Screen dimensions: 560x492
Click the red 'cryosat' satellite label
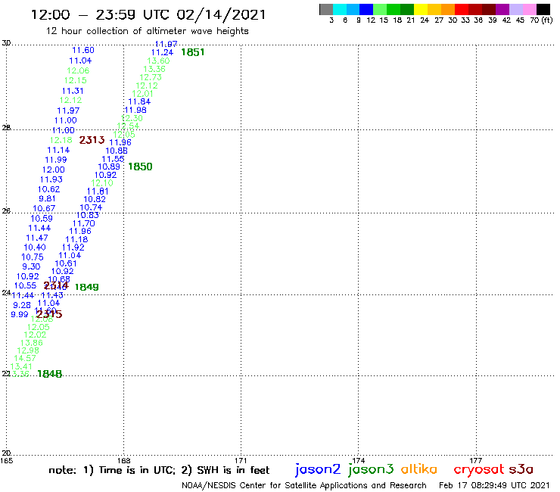(x=478, y=469)
